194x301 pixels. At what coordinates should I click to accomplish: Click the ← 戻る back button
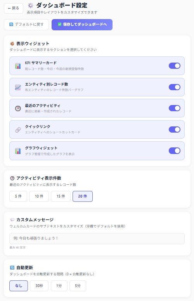14,8
